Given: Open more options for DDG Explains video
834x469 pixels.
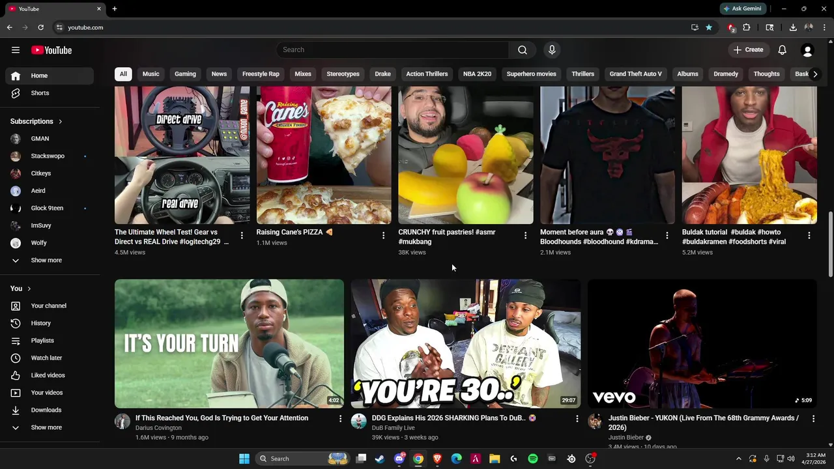Looking at the screenshot, I should click(577, 419).
